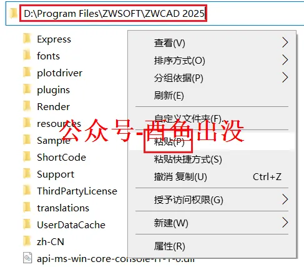Click the ShortCode folder icon

27,157
